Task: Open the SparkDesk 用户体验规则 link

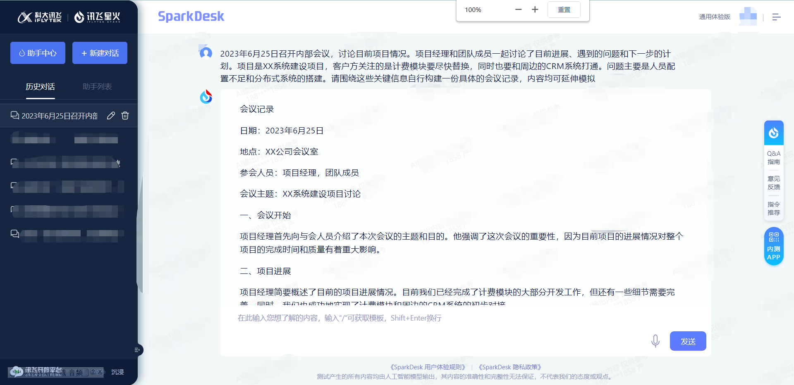Action: 428,367
